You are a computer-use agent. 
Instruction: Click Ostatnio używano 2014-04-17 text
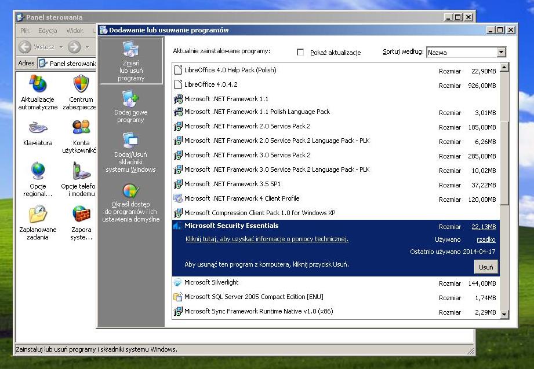(453, 252)
